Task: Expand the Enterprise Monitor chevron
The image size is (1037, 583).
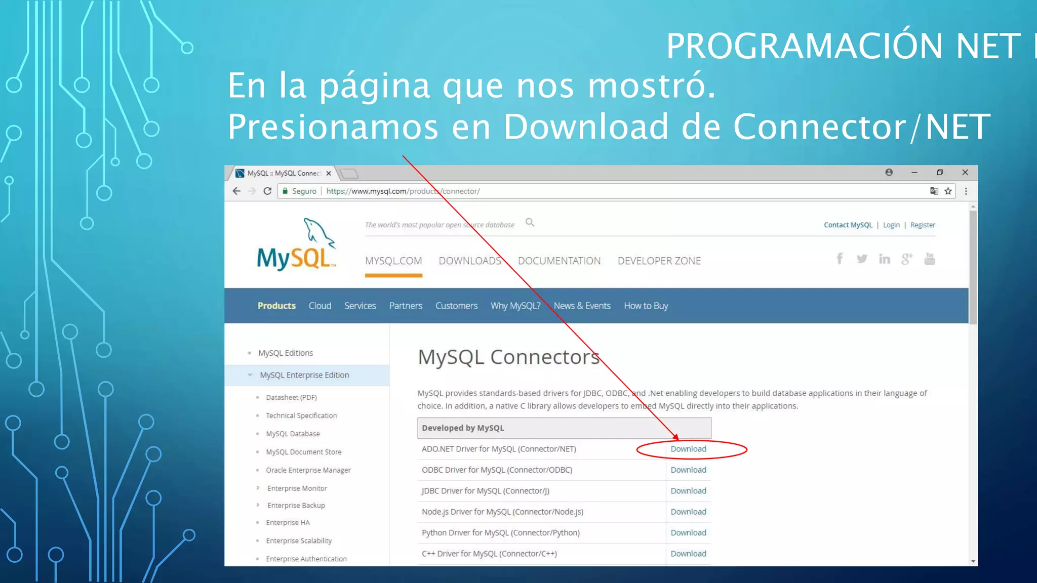Action: [258, 488]
